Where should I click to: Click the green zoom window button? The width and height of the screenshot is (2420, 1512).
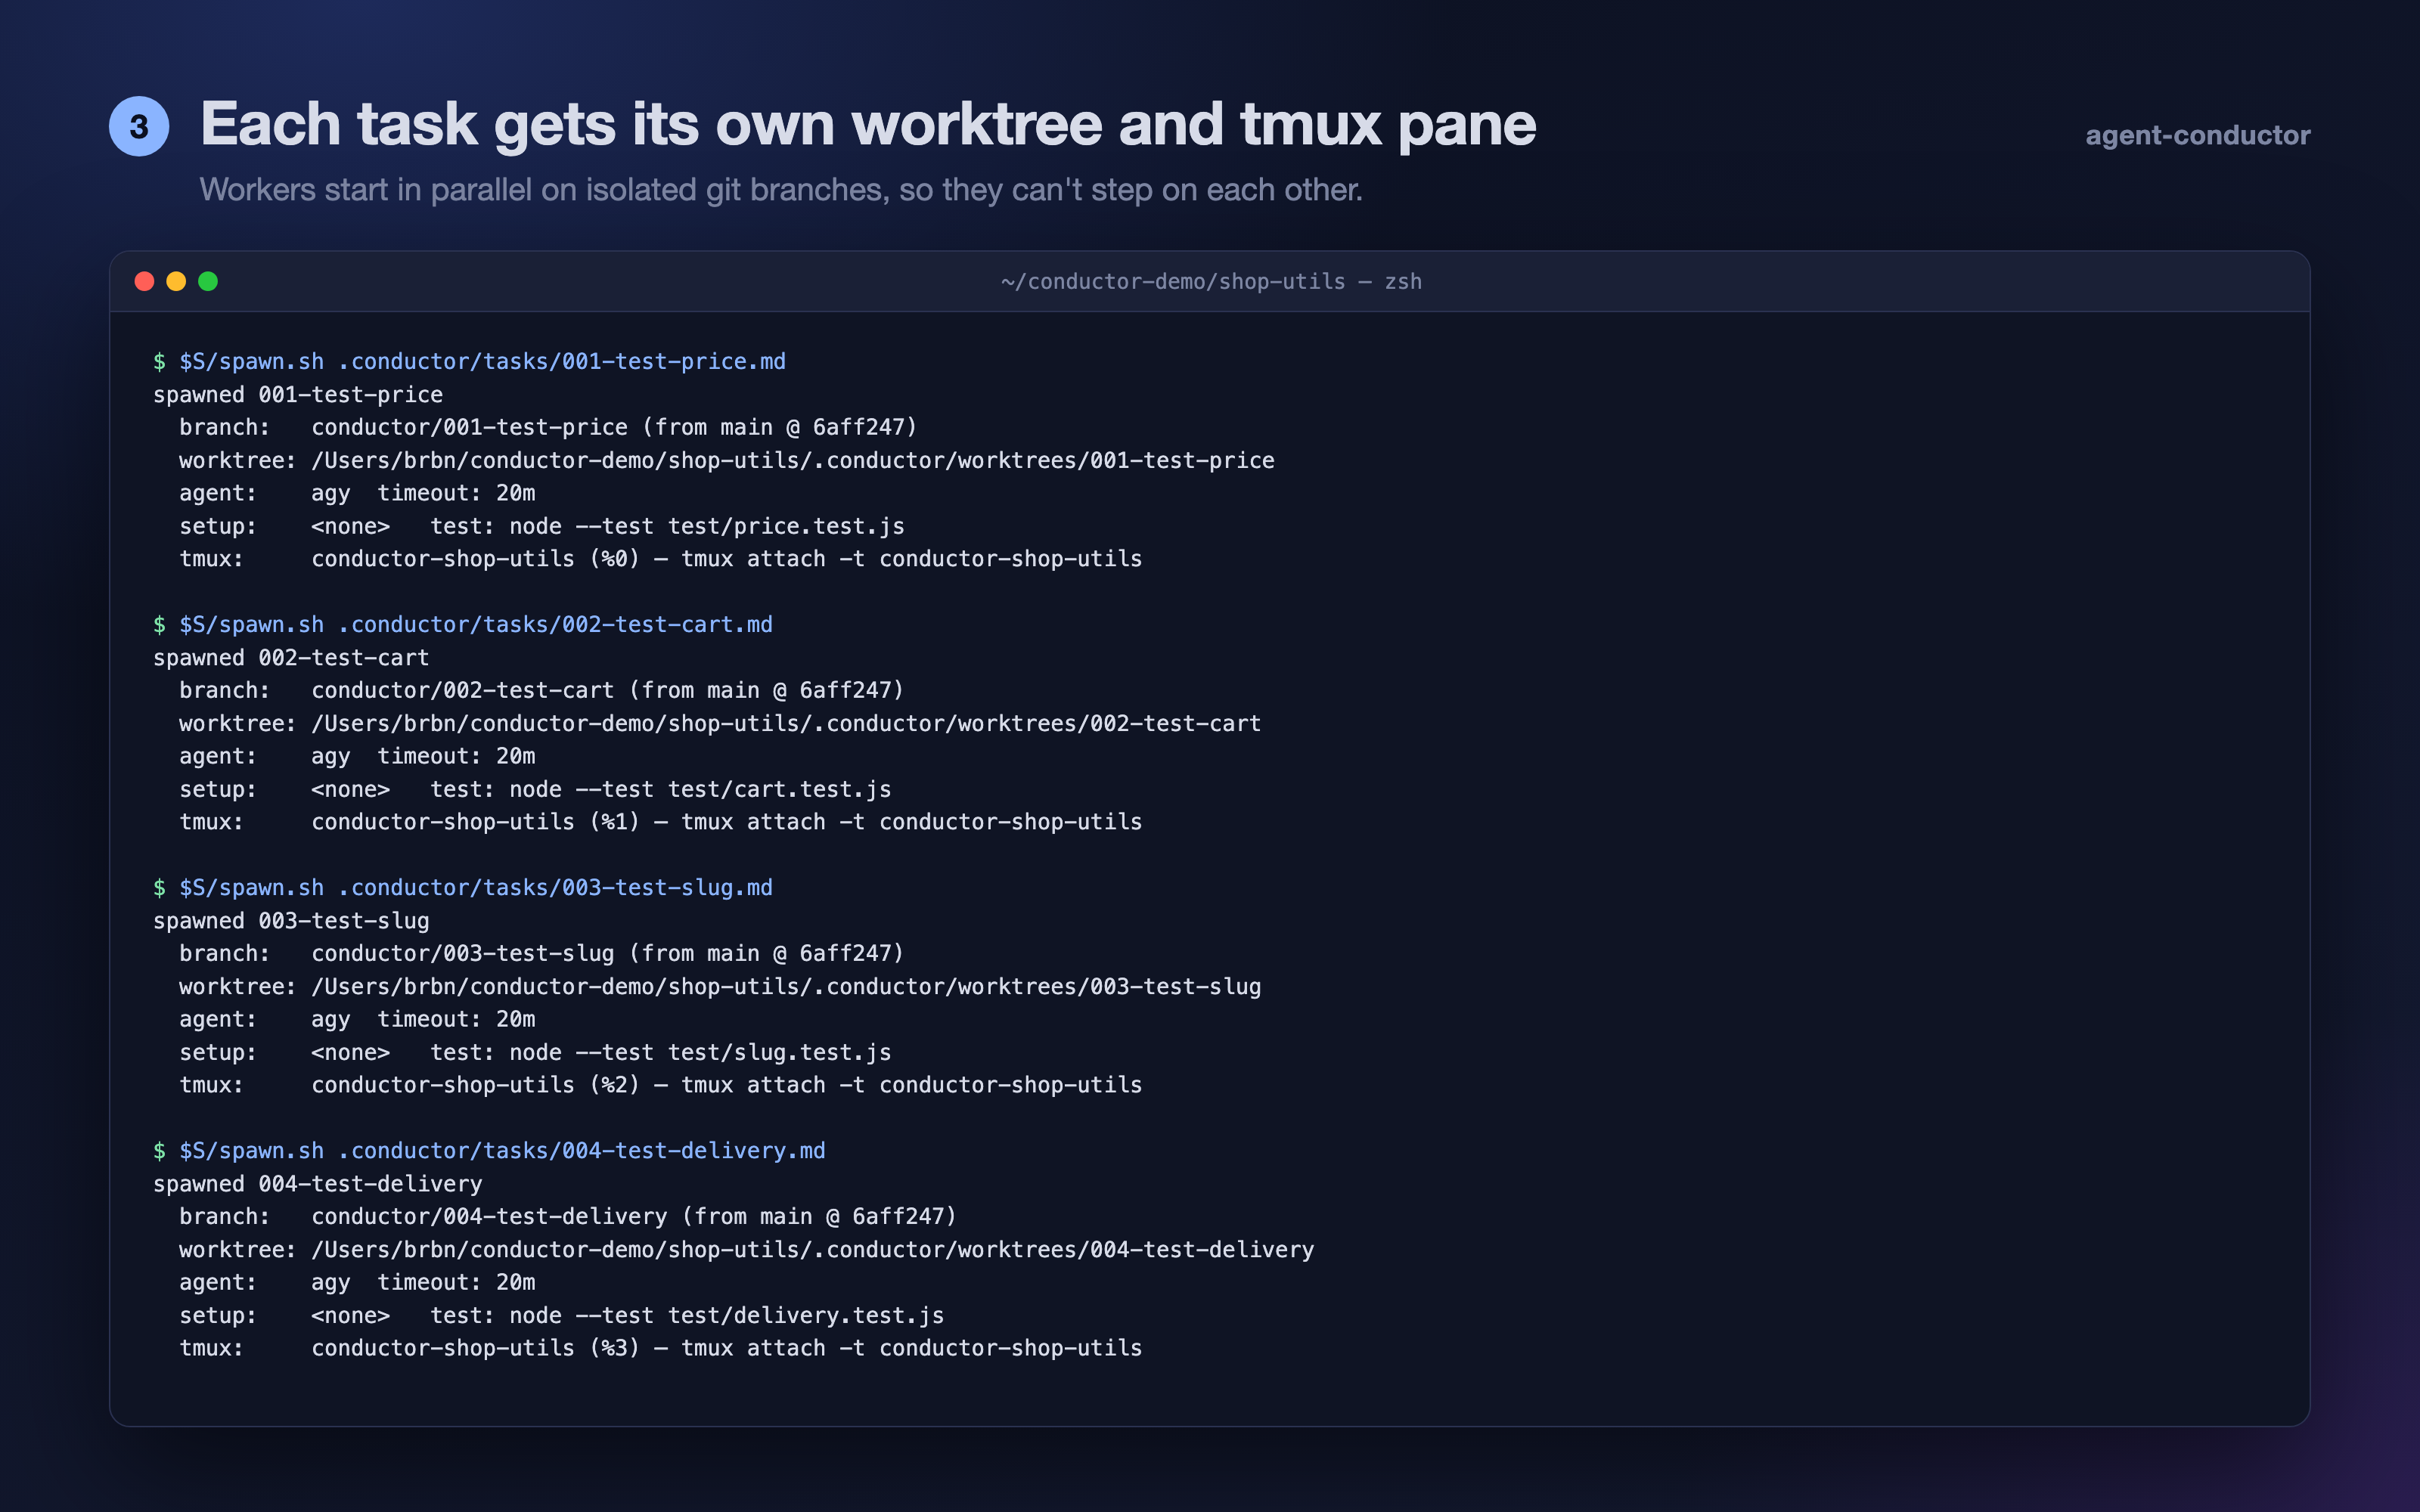(208, 281)
